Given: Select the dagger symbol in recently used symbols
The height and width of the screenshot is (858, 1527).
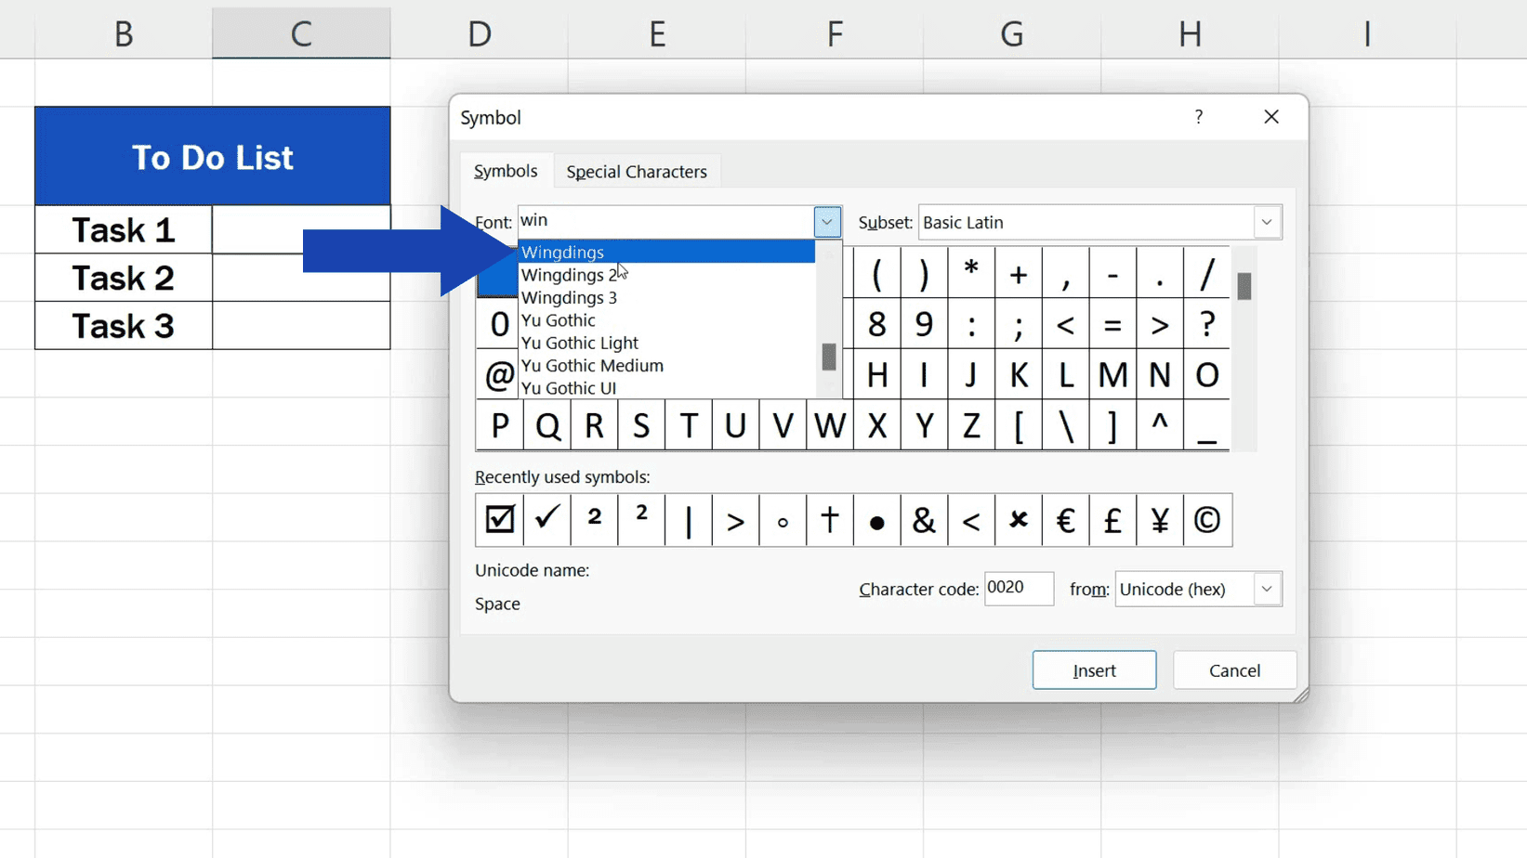Looking at the screenshot, I should (x=829, y=520).
